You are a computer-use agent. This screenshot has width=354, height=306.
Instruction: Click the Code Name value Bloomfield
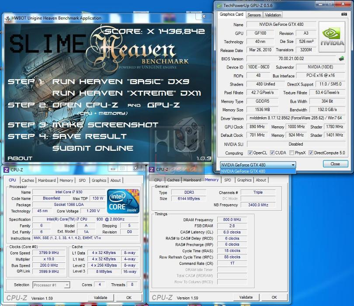pos(52,198)
